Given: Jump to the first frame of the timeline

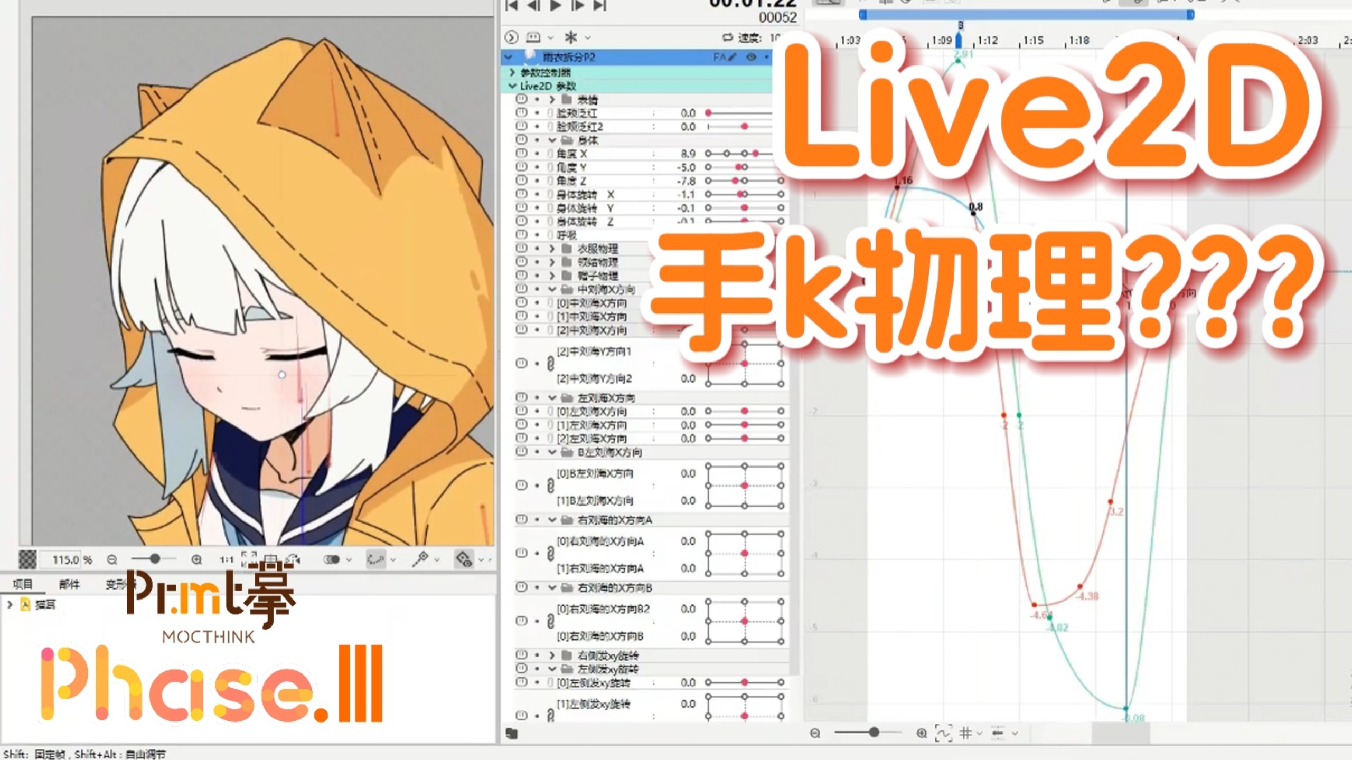Looking at the screenshot, I should point(511,5).
